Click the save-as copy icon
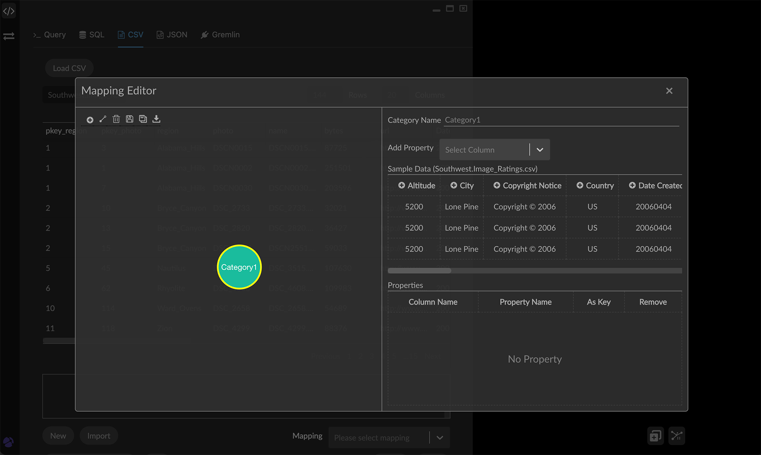This screenshot has width=761, height=455. click(143, 119)
